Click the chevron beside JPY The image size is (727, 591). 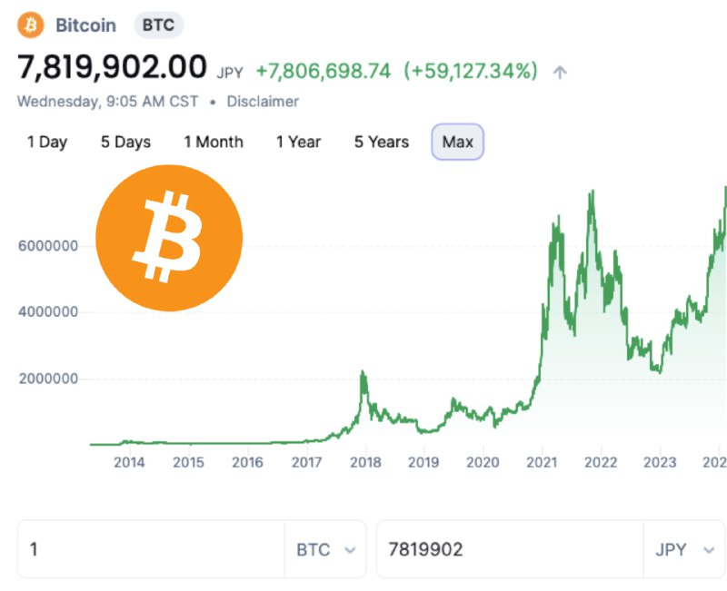pos(709,550)
